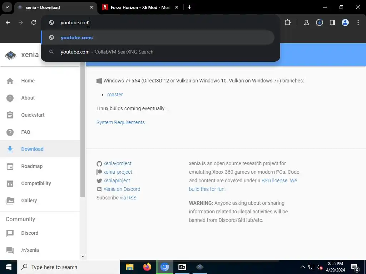This screenshot has width=366, height=274.
Task: Open the Extensions puzzle icon
Action: [288, 22]
